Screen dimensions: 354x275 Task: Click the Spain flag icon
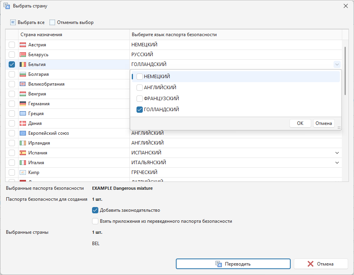(x=23, y=153)
